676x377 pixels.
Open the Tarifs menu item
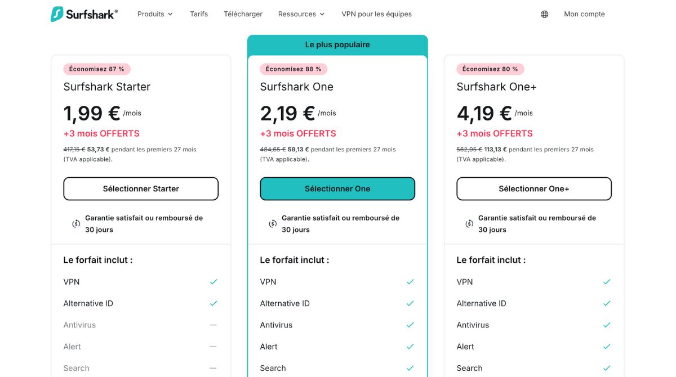198,14
